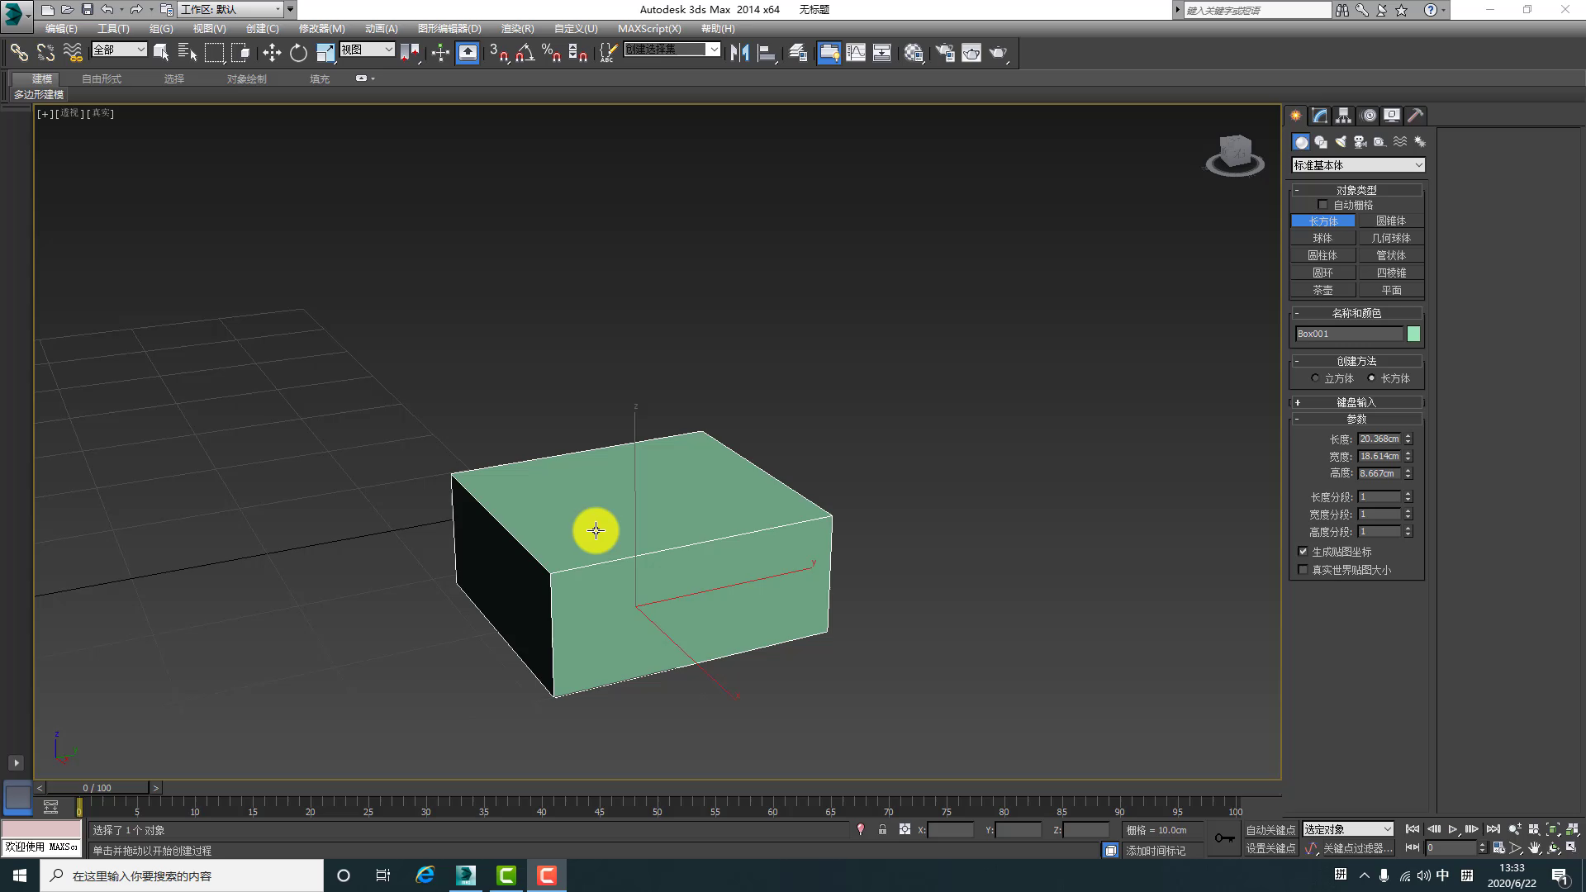Enable the 自动栅格 checkbox

tap(1322, 205)
